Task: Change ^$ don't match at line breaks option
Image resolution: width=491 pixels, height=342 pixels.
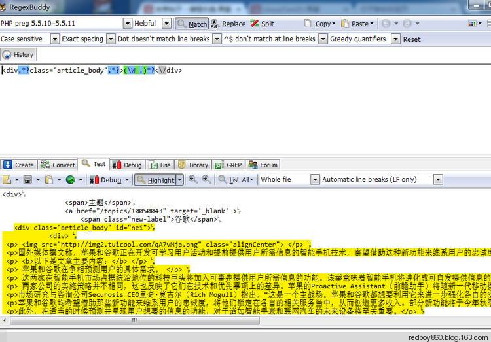Action: coord(323,39)
